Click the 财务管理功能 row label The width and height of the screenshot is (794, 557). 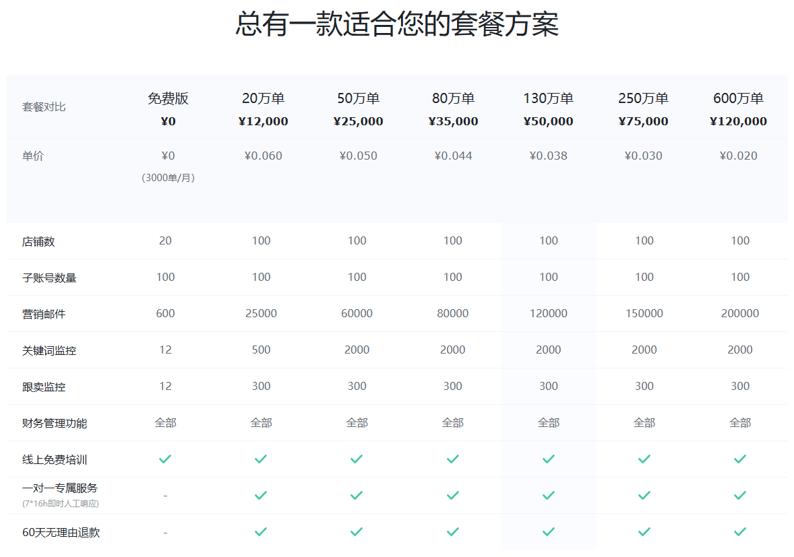[55, 424]
